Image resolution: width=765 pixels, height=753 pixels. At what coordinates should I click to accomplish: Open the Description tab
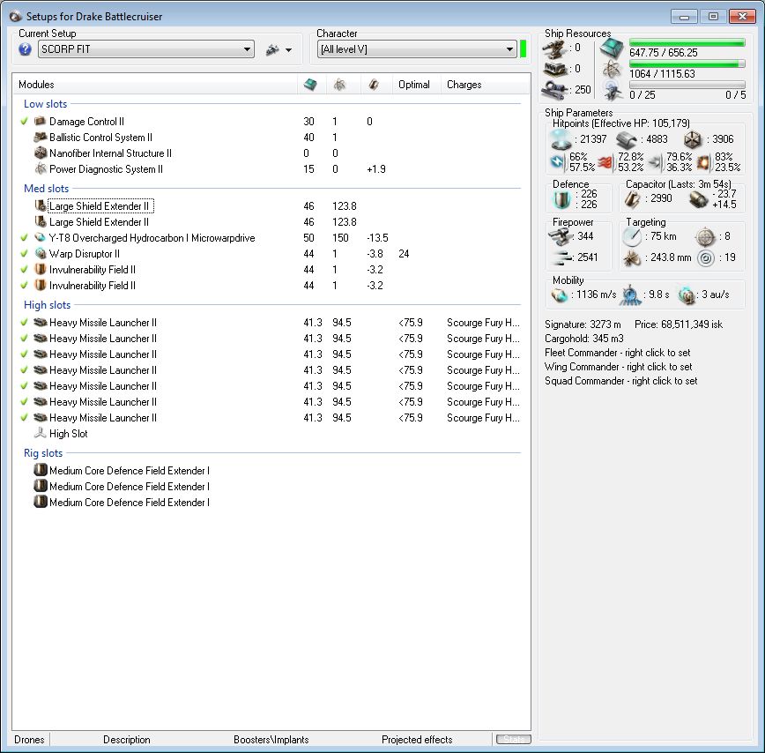[x=127, y=740]
